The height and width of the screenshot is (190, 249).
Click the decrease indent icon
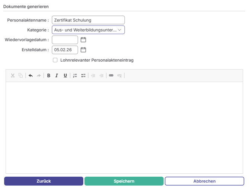click(93, 76)
